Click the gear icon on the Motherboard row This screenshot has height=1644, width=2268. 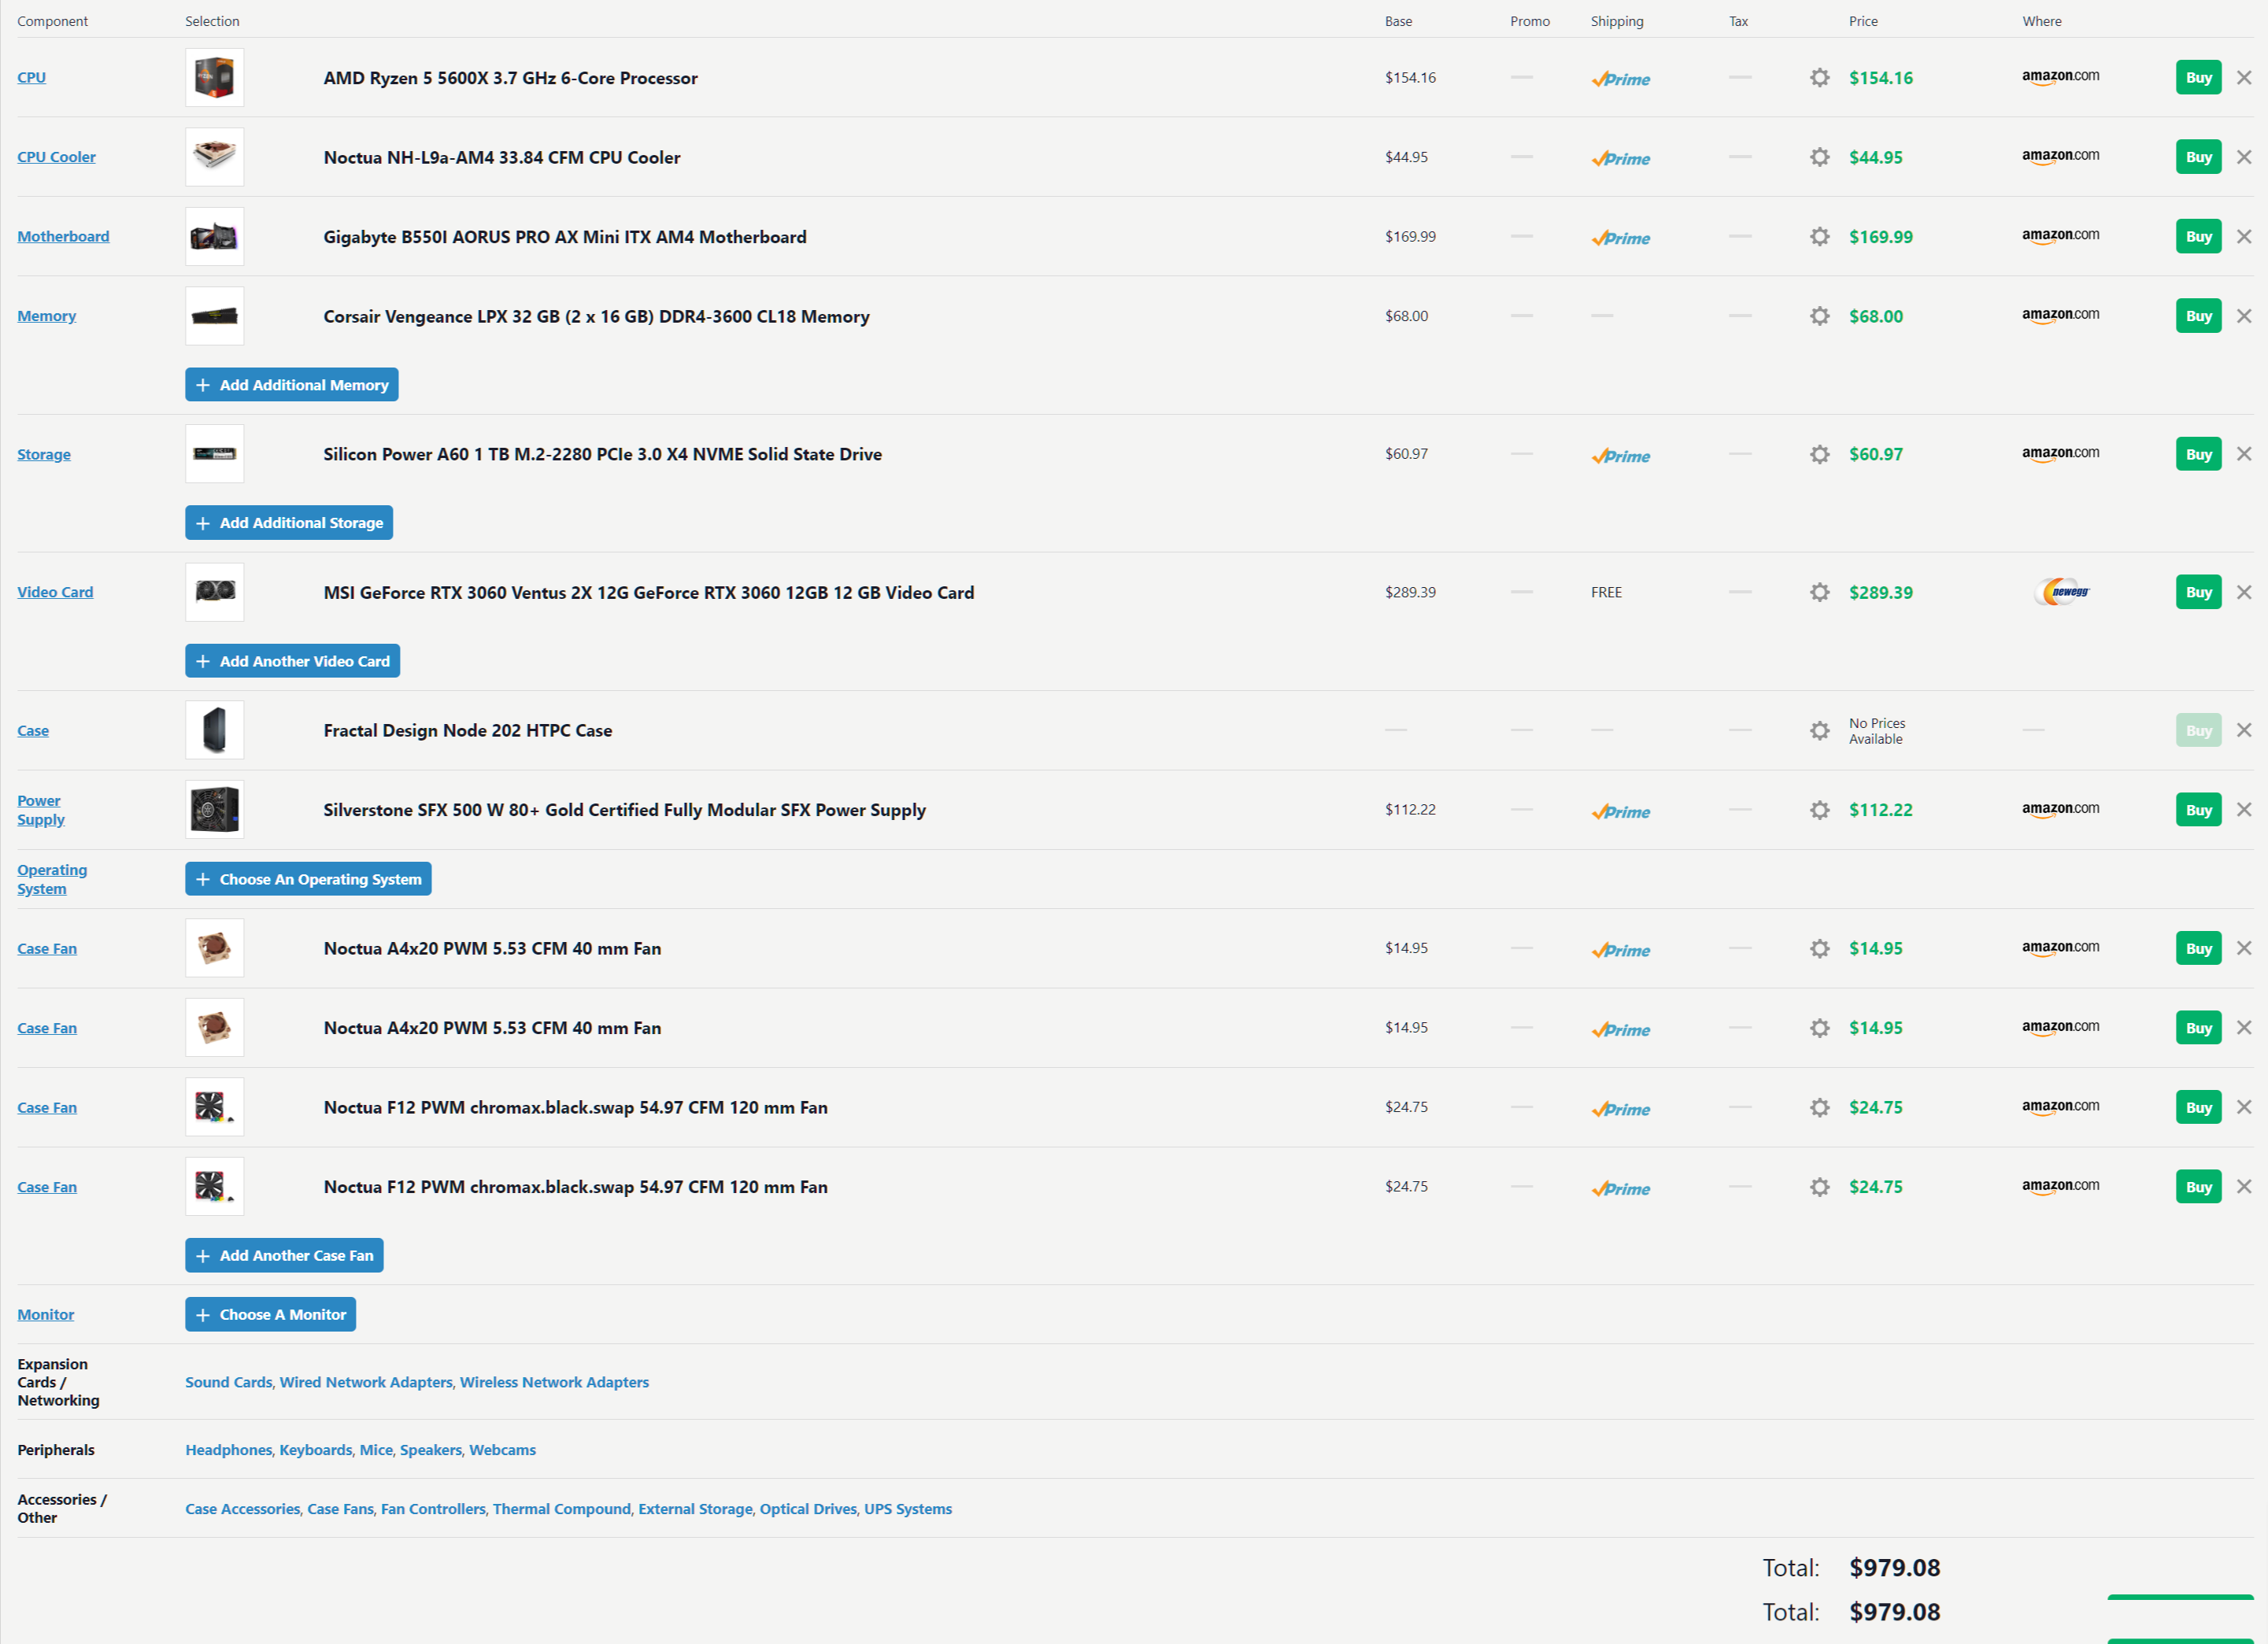[x=1820, y=237]
